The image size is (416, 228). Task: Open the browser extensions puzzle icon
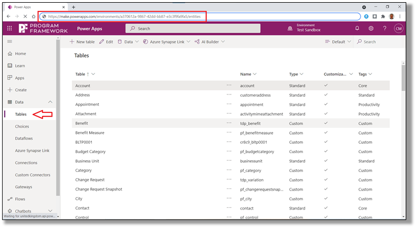(x=383, y=16)
